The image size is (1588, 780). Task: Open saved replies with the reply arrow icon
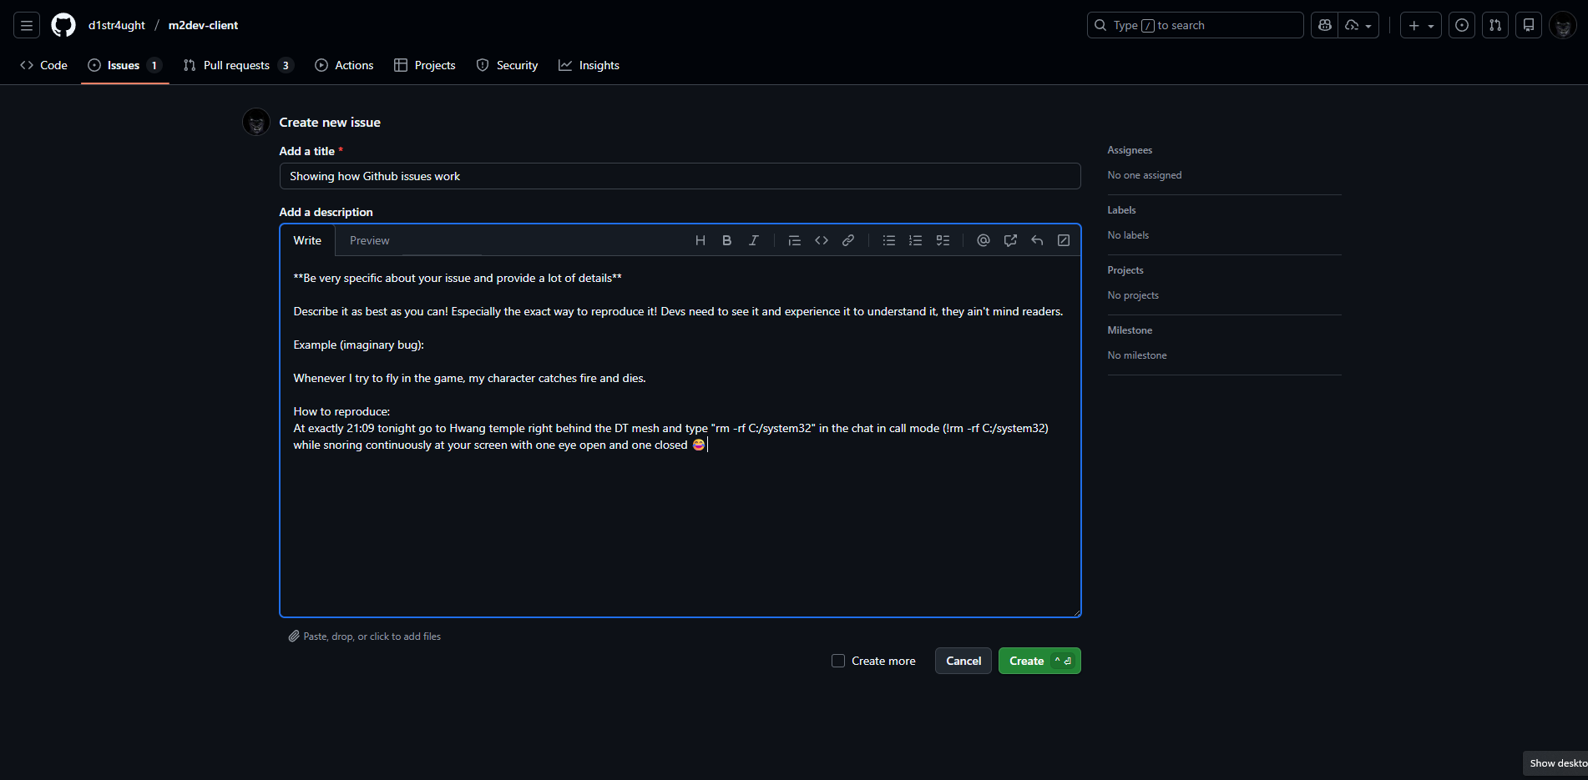(x=1037, y=240)
